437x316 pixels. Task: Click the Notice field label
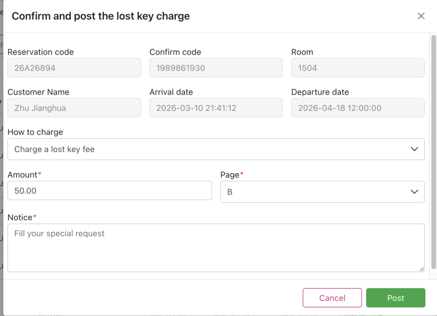tap(20, 217)
